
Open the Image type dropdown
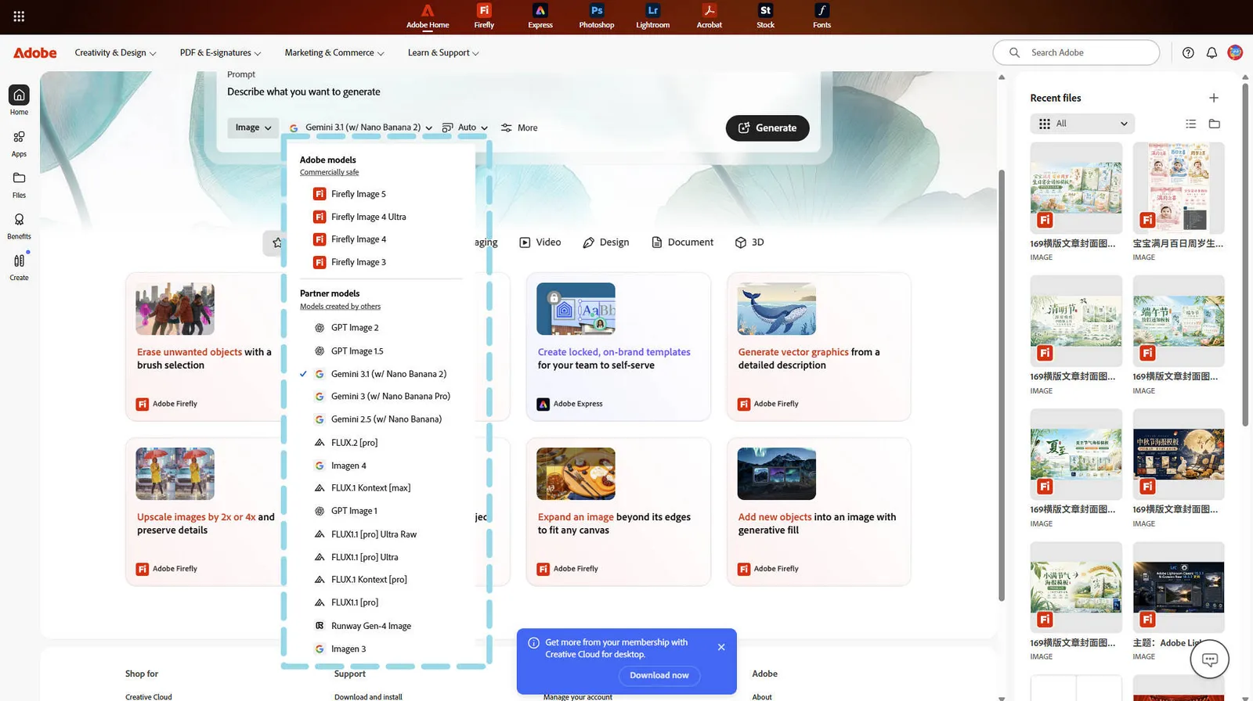253,128
